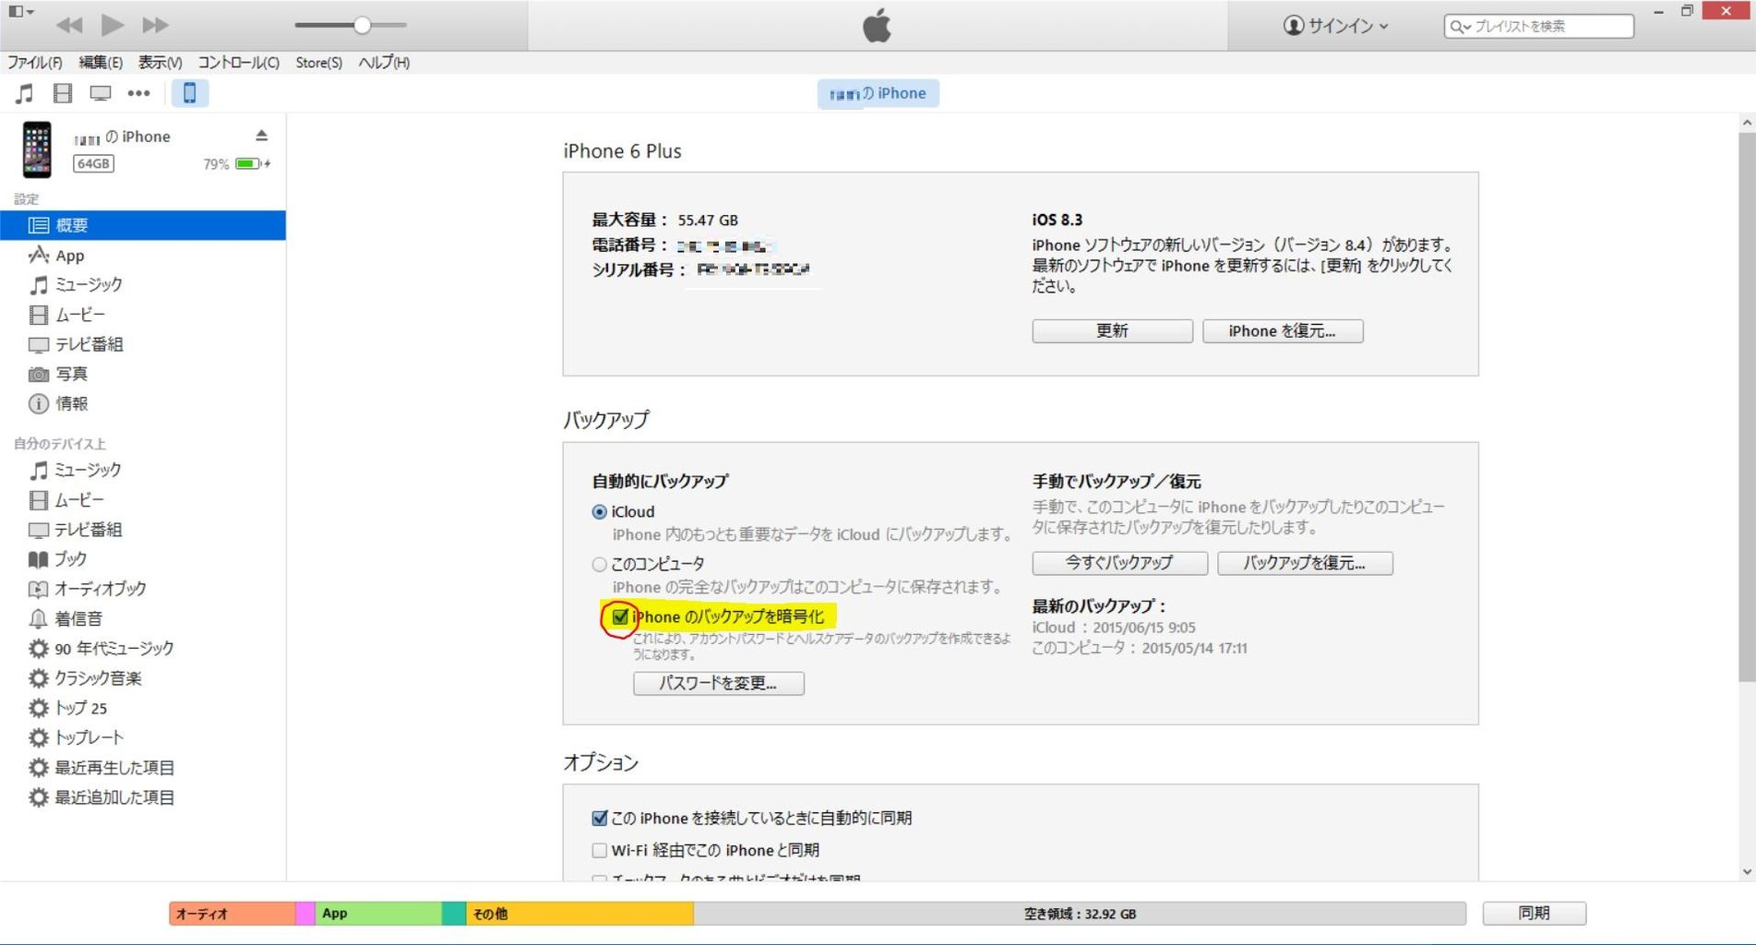The width and height of the screenshot is (1756, 945).
Task: Open the サインイン account dropdown
Action: [1335, 26]
